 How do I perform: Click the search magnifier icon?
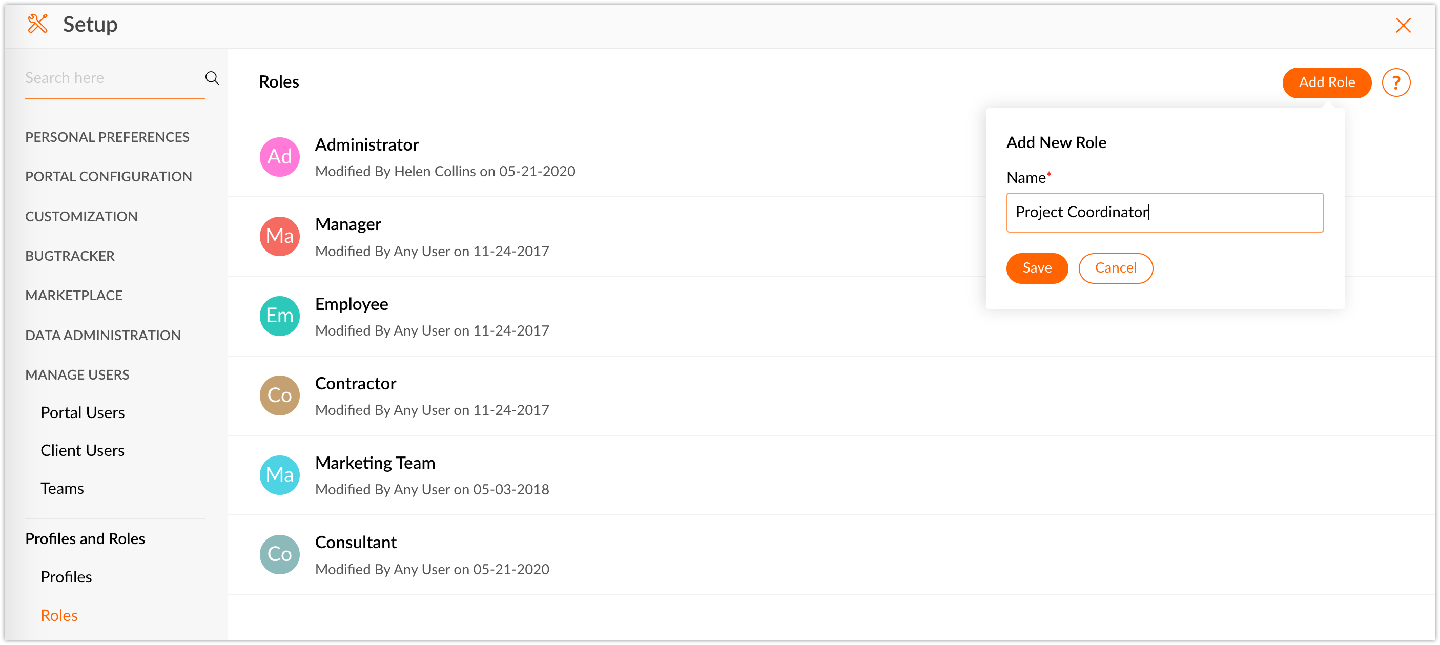212,78
